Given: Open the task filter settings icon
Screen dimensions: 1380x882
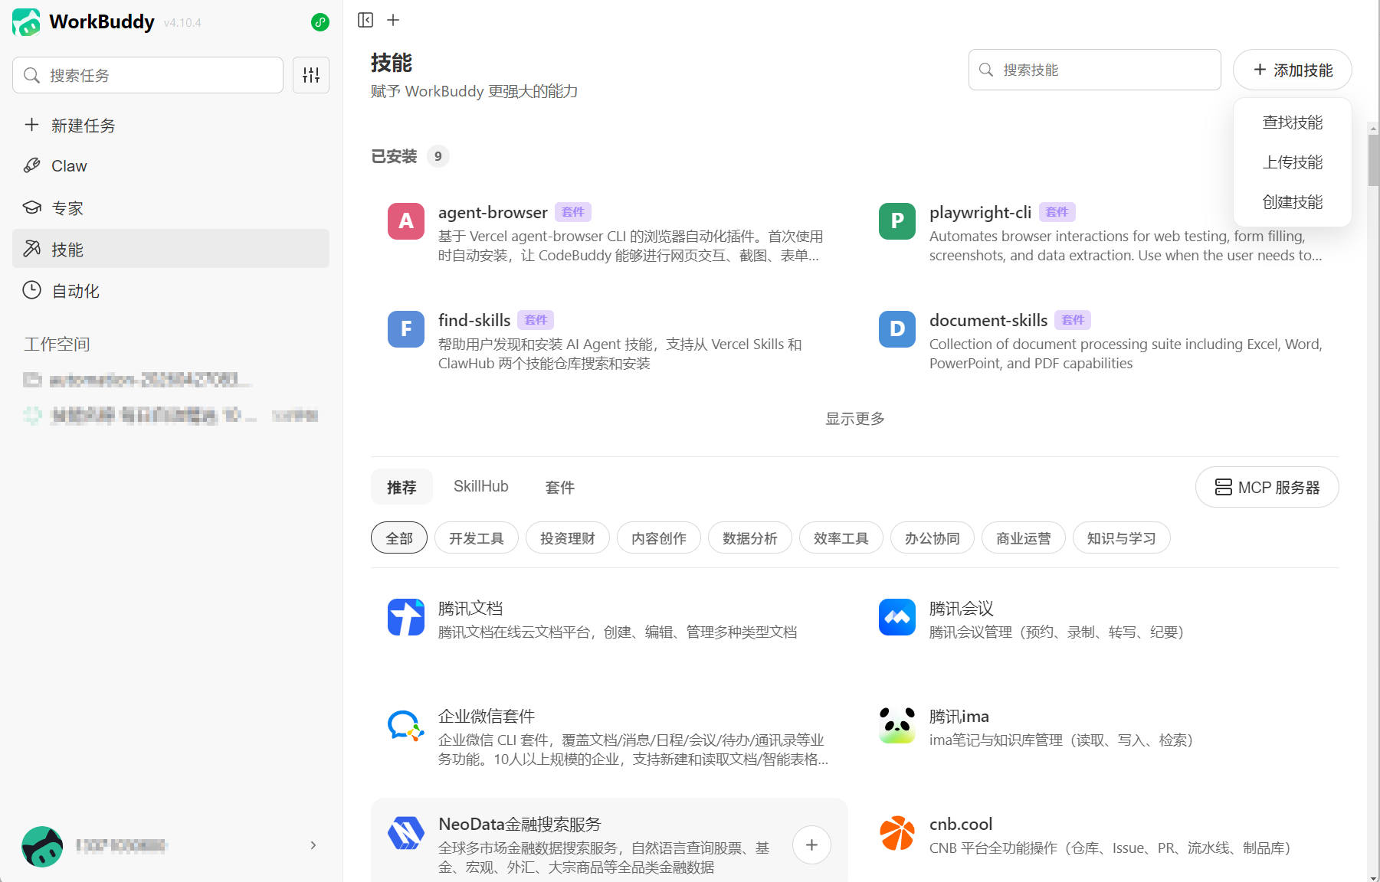Looking at the screenshot, I should [311, 75].
